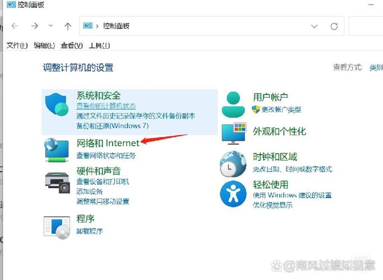383x280 pixels.
Task: Open the 编辑(E) menu
Action: (44, 45)
